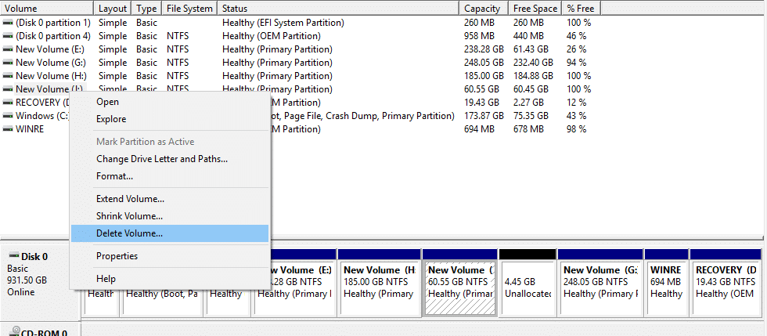Click the drive icon beside New Volume (E:)
Screen dimensions: 767x336
(8, 49)
